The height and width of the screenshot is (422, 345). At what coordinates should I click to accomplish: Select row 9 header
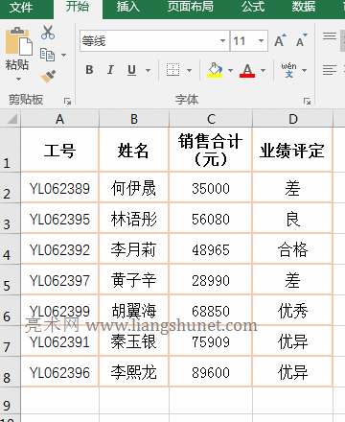coord(11,401)
